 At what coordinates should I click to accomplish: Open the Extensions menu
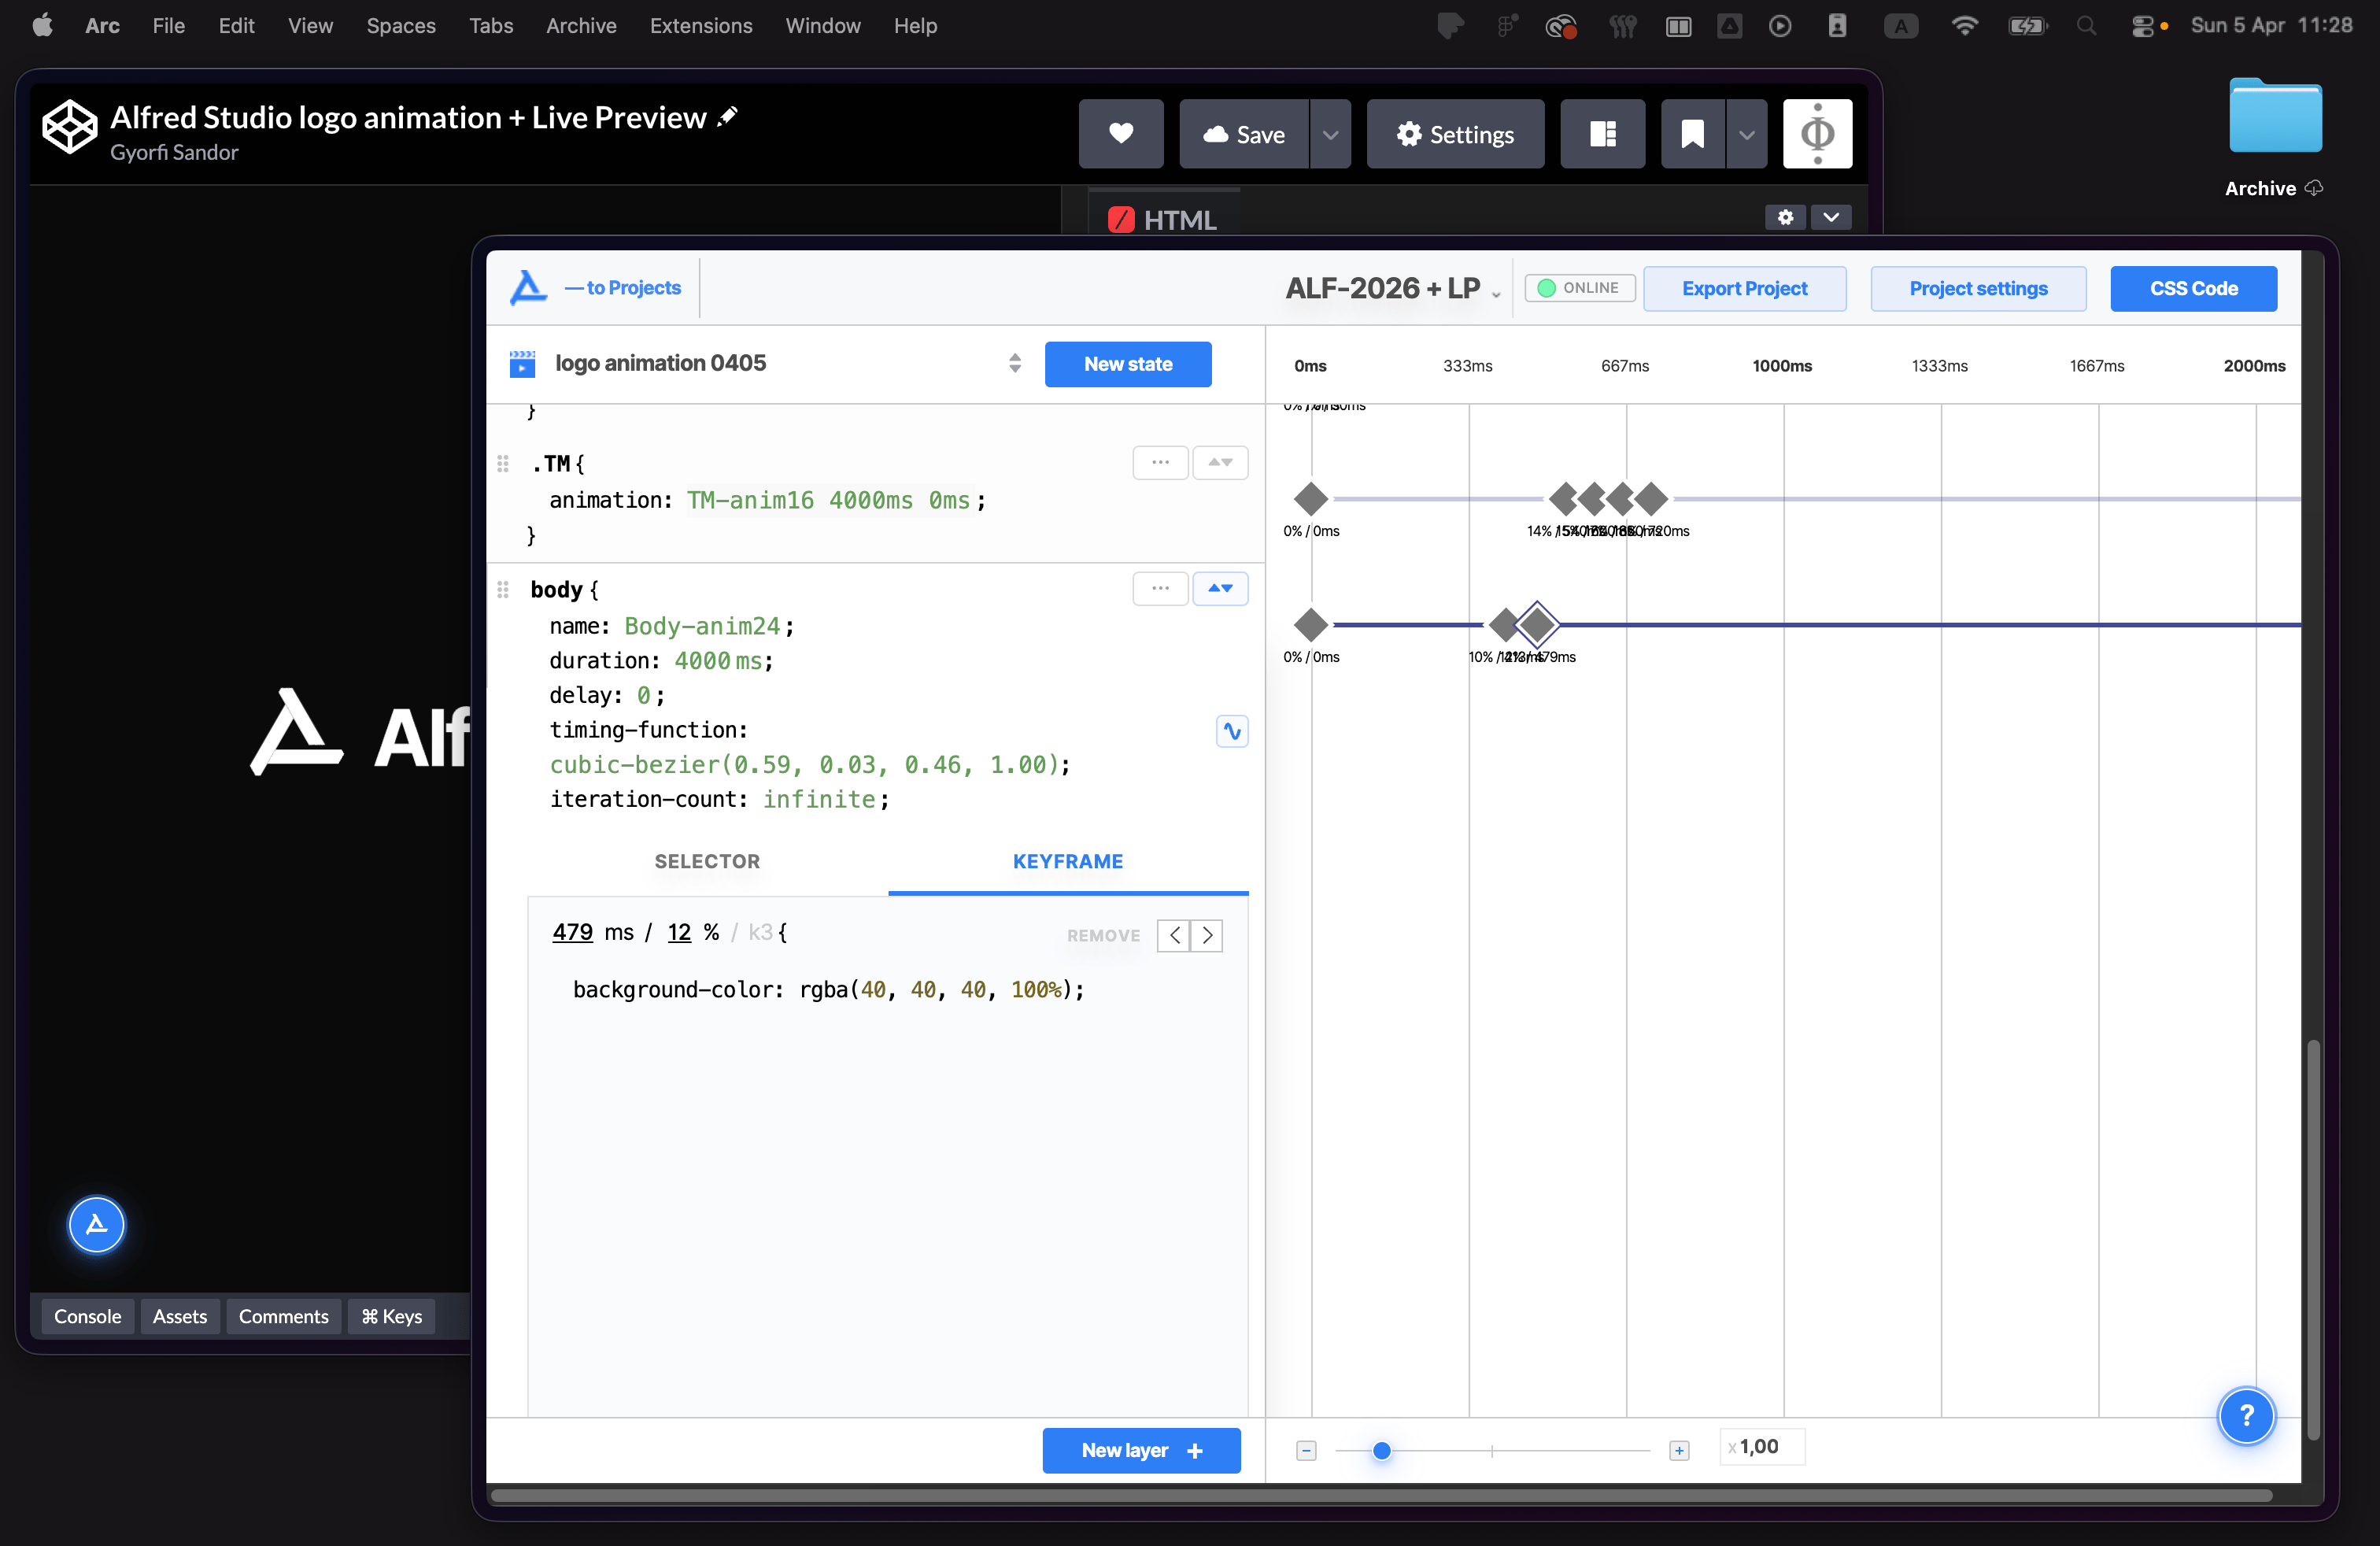[x=701, y=26]
